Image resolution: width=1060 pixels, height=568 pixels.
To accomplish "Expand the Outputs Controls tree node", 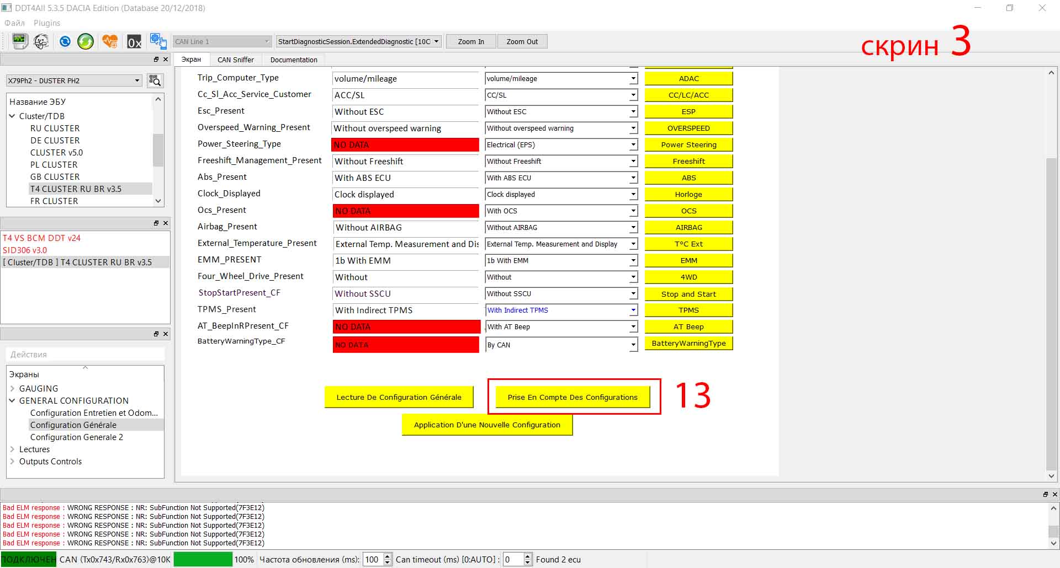I will 12,461.
